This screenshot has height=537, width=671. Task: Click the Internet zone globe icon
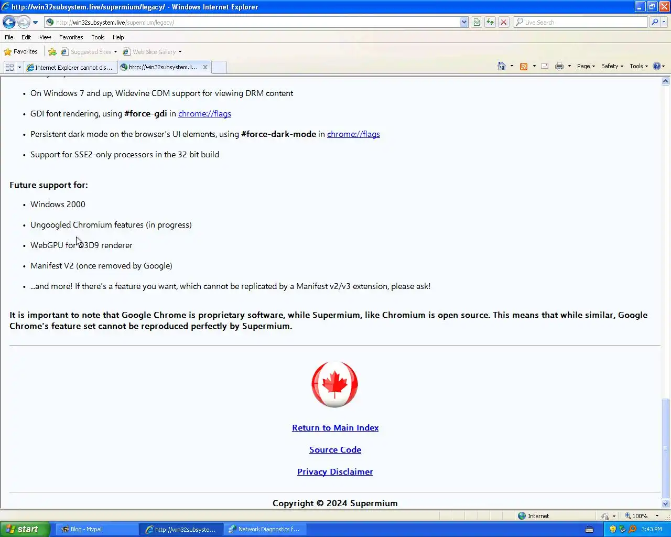[522, 515]
